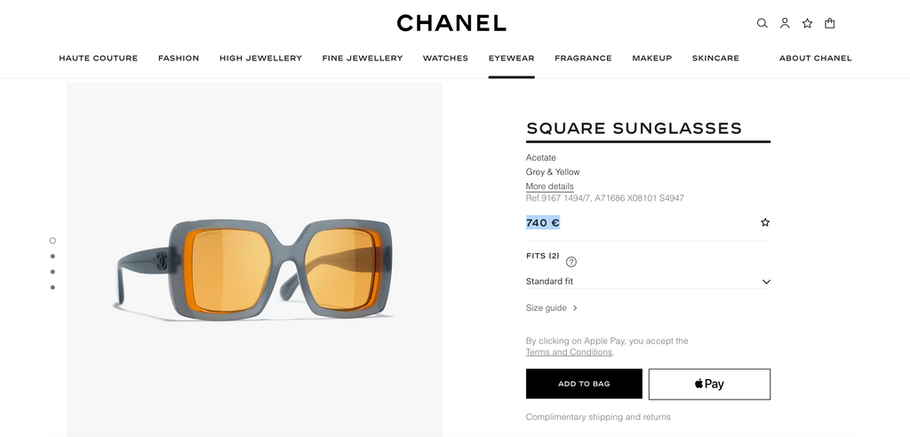Go to the Fragrance menu
This screenshot has width=910, height=437.
click(583, 59)
